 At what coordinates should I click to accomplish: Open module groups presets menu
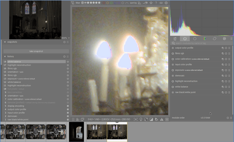[231, 39]
